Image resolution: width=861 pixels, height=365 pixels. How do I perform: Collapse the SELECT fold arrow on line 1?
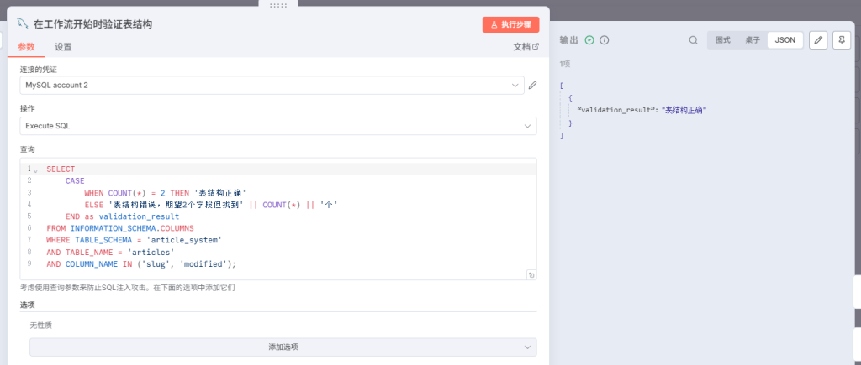[36, 170]
